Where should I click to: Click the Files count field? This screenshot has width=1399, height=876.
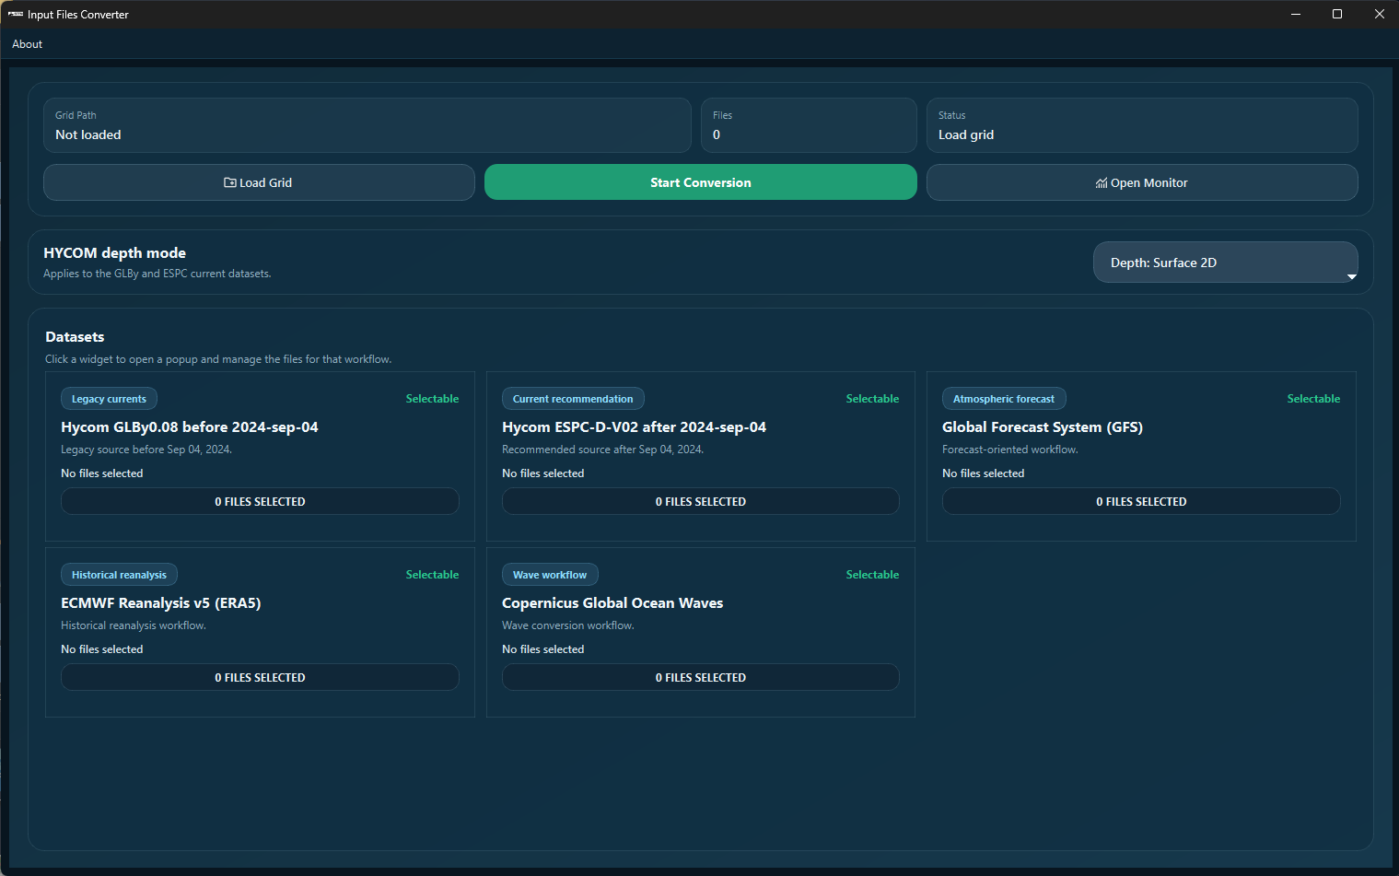pyautogui.click(x=809, y=125)
